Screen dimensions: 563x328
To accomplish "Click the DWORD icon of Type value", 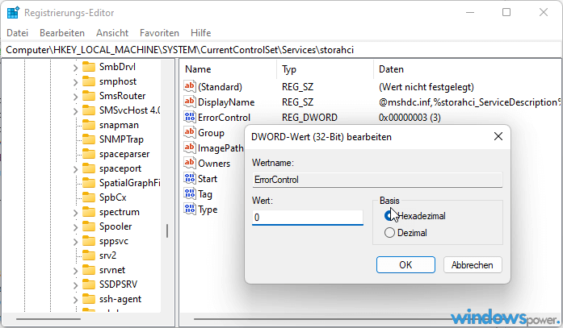I will pyautogui.click(x=190, y=209).
